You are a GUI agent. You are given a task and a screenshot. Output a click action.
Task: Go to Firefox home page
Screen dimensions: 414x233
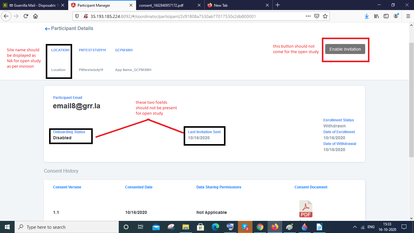[x=35, y=16]
